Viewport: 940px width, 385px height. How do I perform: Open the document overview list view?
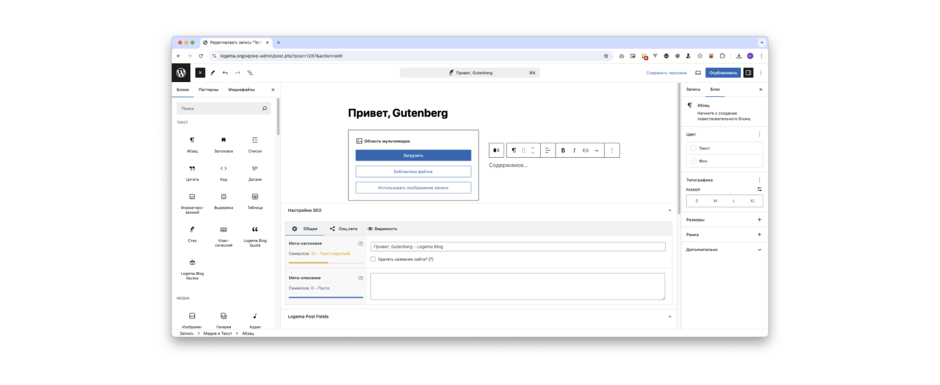pyautogui.click(x=250, y=72)
